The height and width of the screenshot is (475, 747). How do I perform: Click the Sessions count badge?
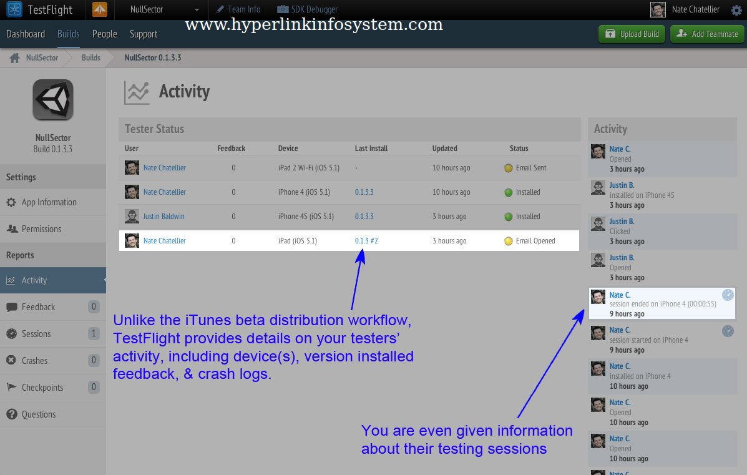tap(94, 333)
